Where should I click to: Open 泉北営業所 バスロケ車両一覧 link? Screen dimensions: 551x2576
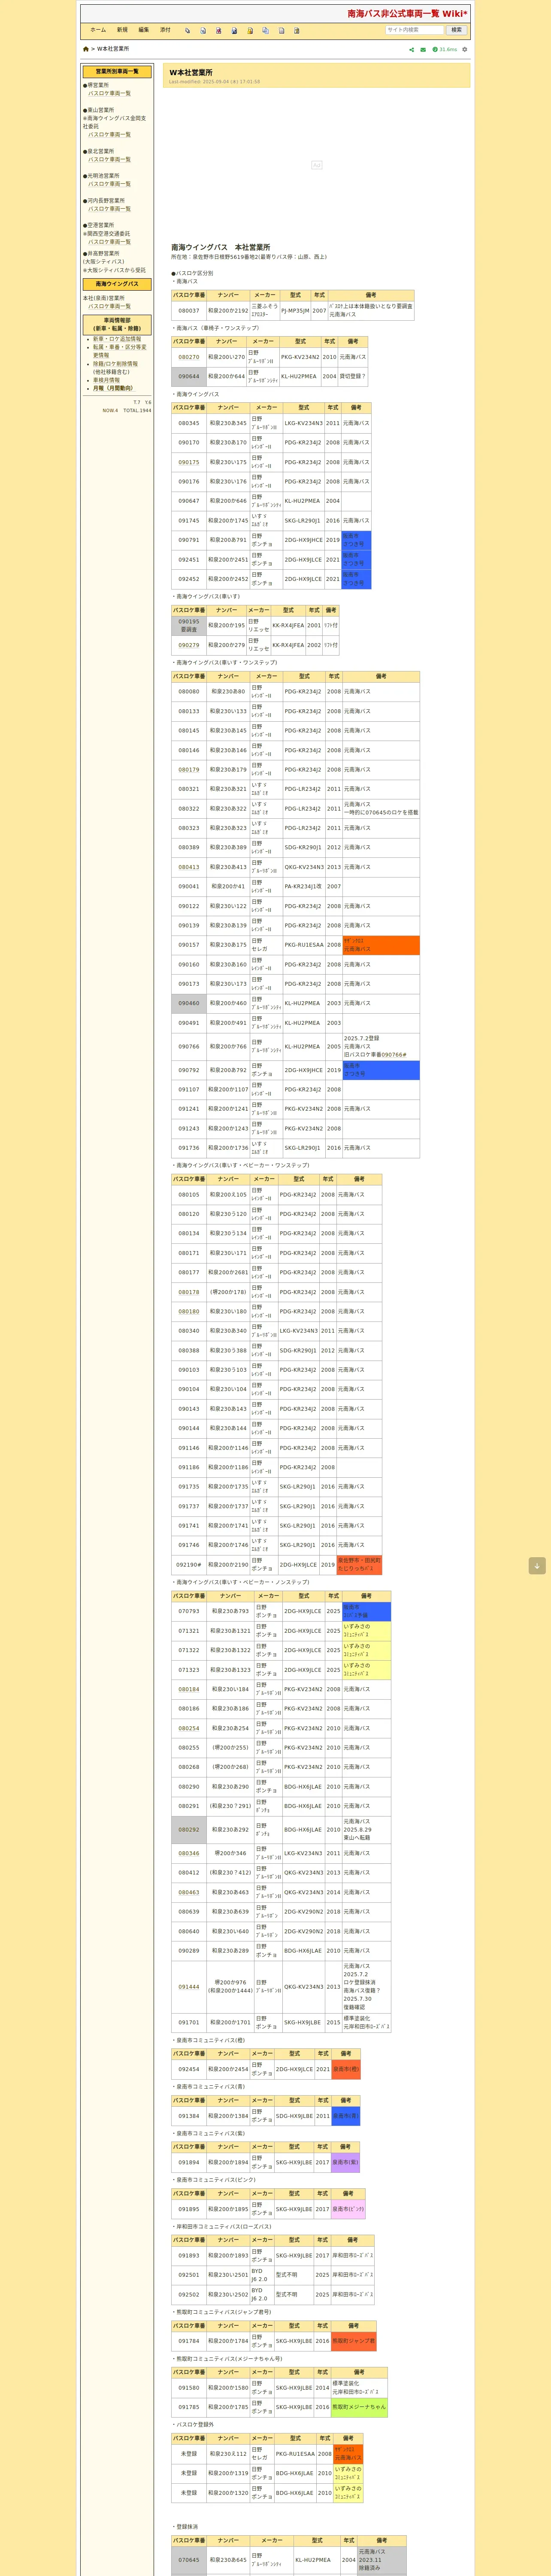click(x=109, y=160)
